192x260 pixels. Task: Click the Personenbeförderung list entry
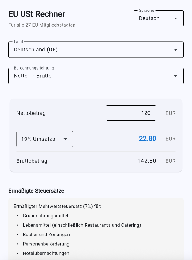point(46,244)
